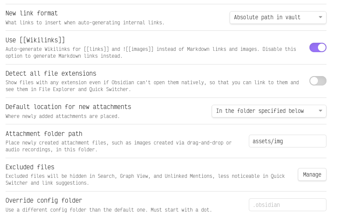Click the 'Excluded files' setting title
The height and width of the screenshot is (221, 341).
pos(30,167)
